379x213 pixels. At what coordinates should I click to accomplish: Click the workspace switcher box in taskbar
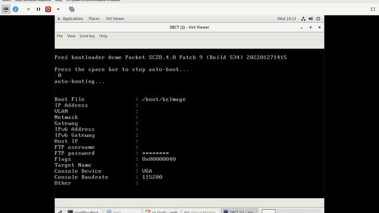click(x=268, y=211)
